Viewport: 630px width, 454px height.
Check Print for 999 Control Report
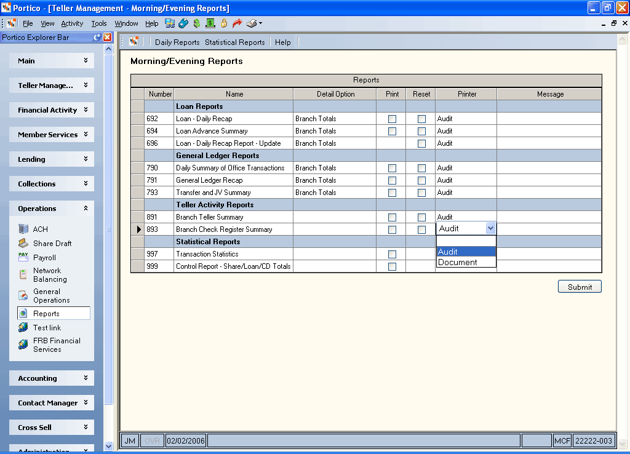click(x=392, y=267)
